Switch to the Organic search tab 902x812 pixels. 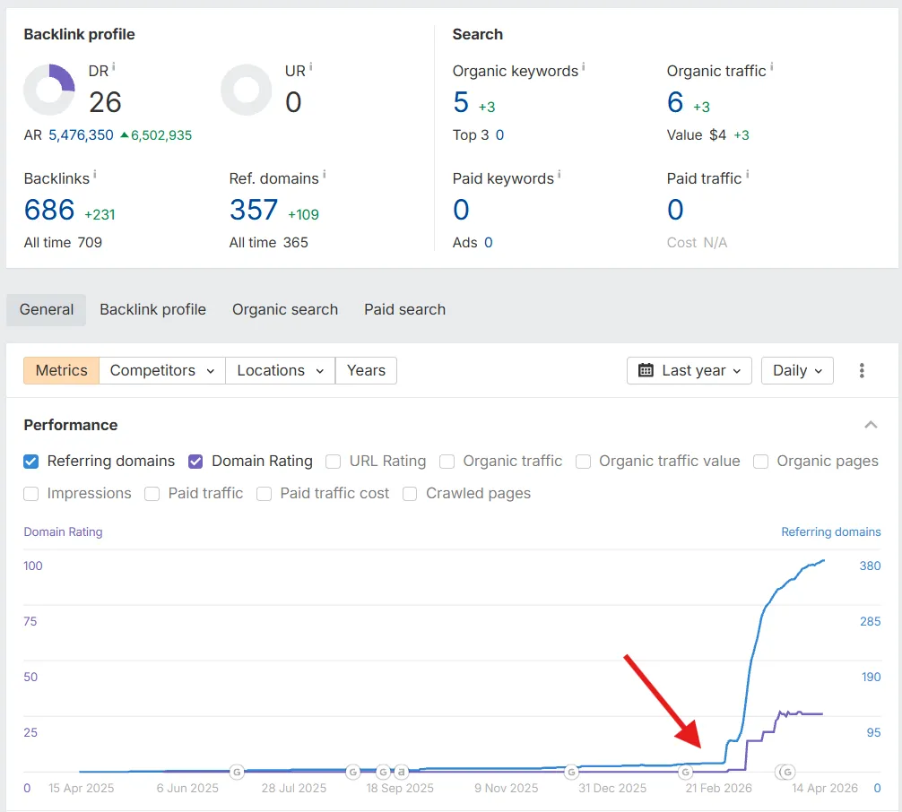(x=285, y=309)
